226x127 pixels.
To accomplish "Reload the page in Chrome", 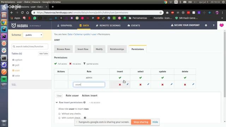I will (22, 13).
